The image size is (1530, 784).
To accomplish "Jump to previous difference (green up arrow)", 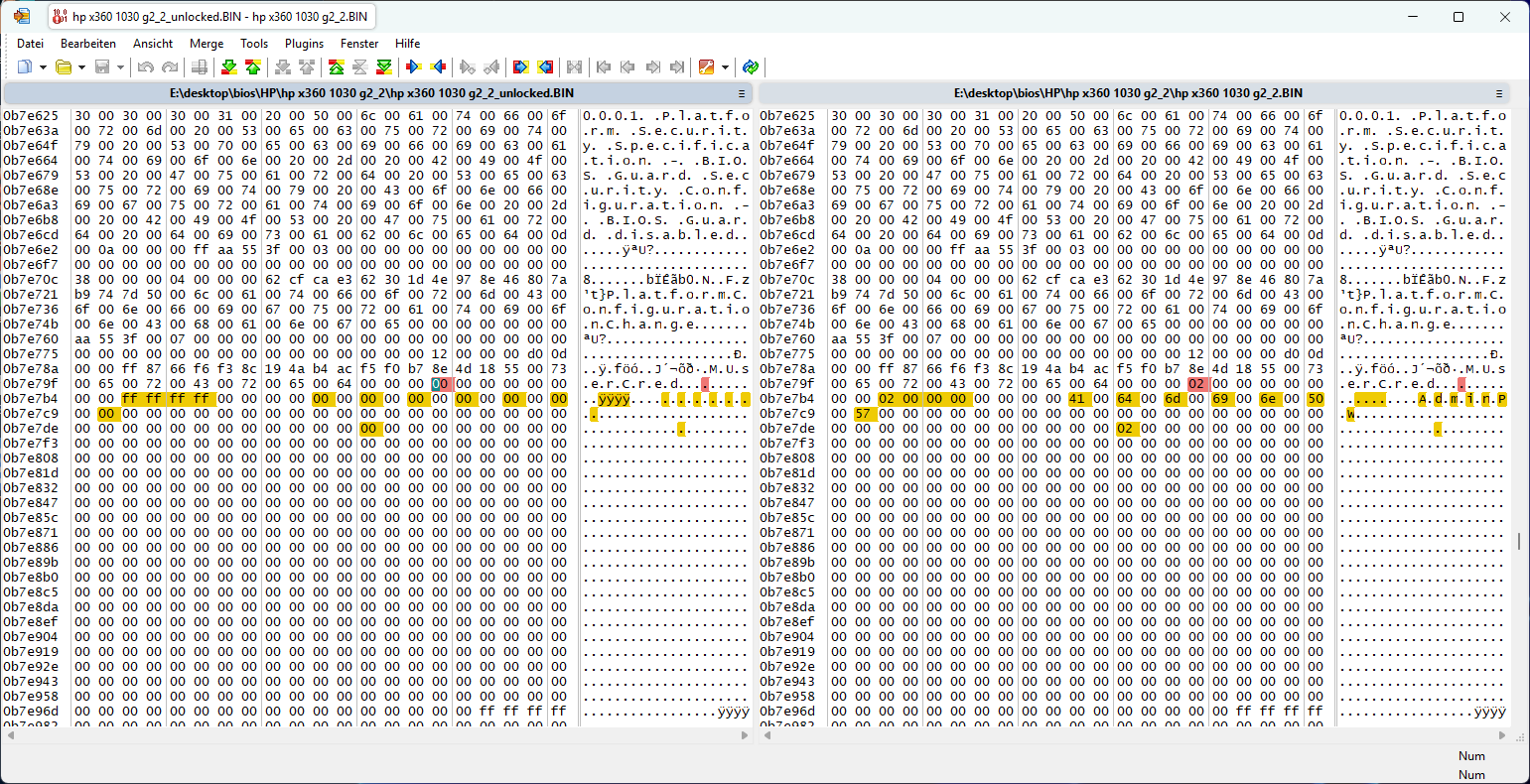I will (253, 67).
